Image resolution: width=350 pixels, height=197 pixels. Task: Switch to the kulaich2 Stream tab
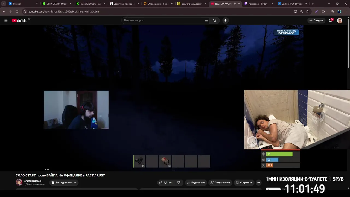[90, 4]
